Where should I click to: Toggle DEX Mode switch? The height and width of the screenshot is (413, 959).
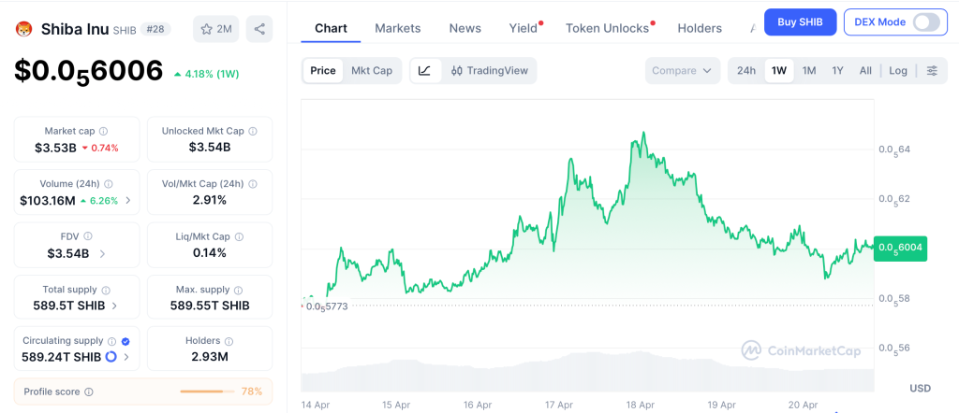(x=925, y=21)
